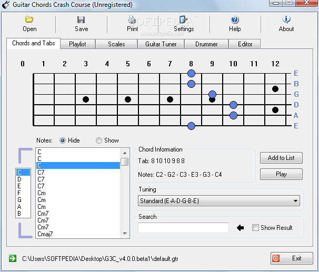Open the Guitar Tuner tab
Viewport: 319px width, 272px height.
[161, 44]
